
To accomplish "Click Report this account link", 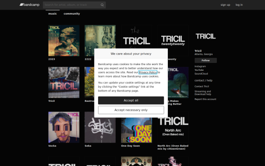I will (205, 99).
